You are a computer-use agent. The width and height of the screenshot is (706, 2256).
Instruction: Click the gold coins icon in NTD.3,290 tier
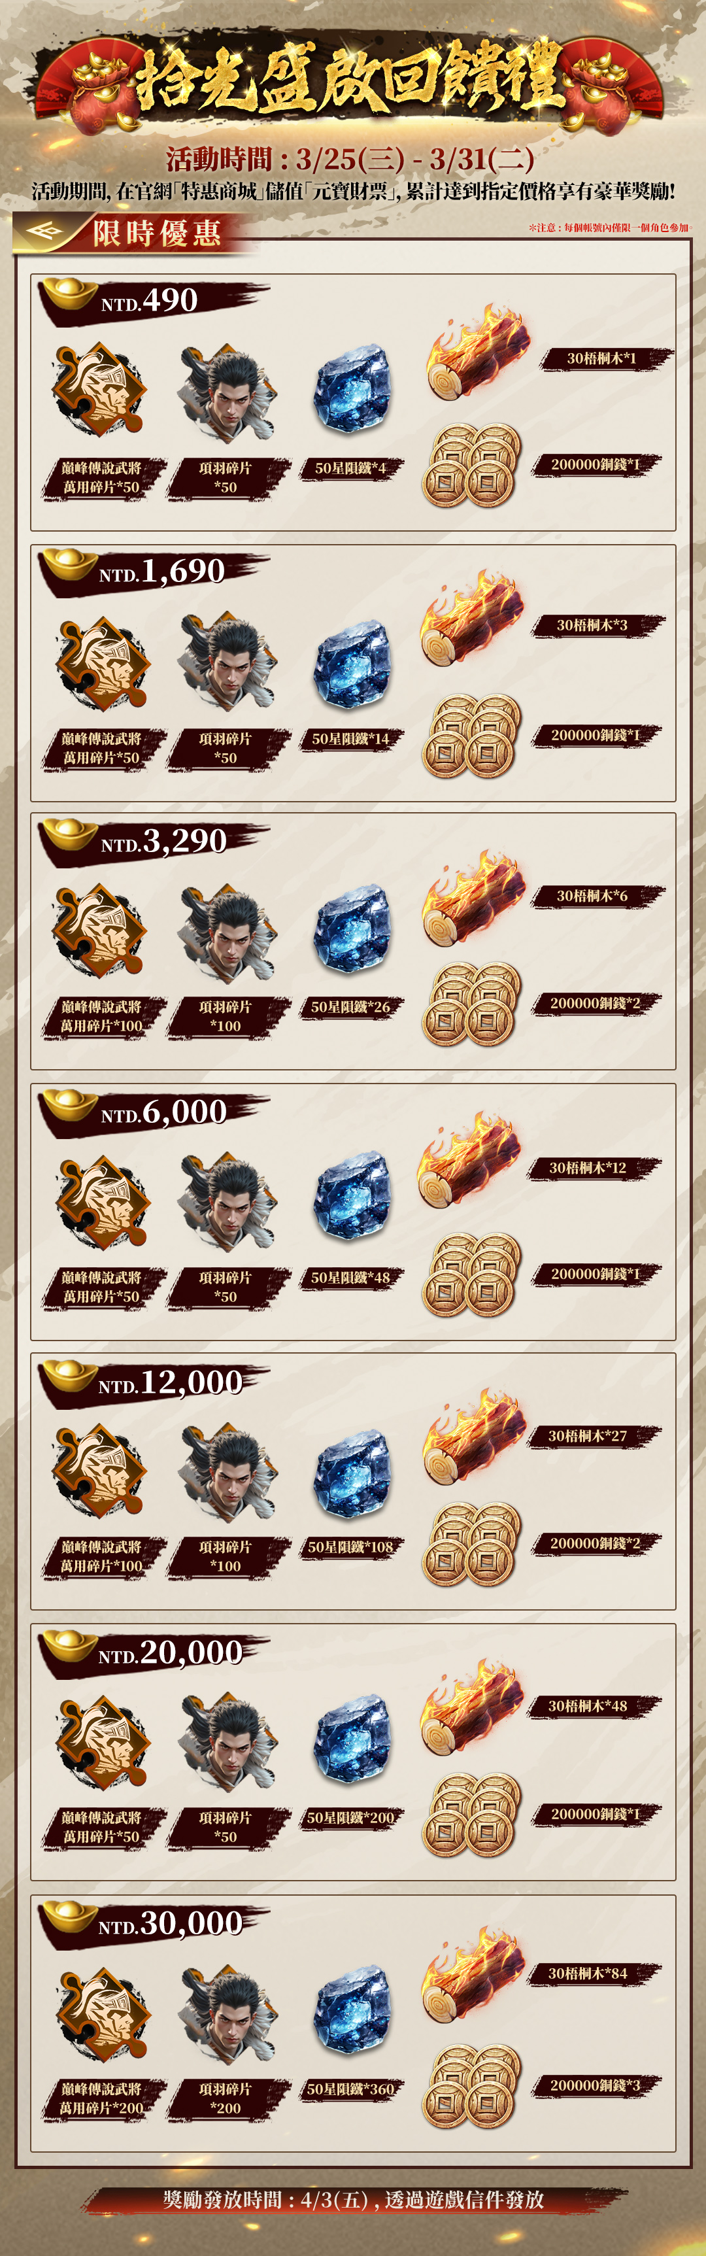(472, 1004)
